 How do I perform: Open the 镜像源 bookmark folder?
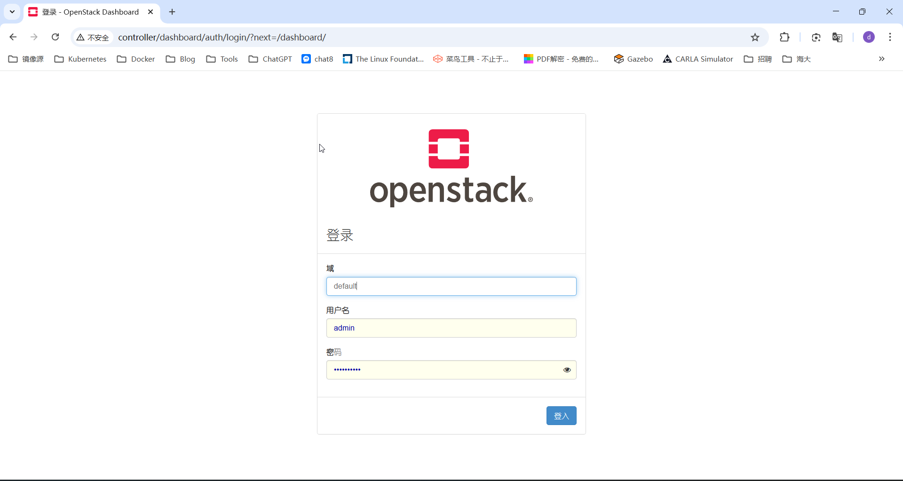26,59
